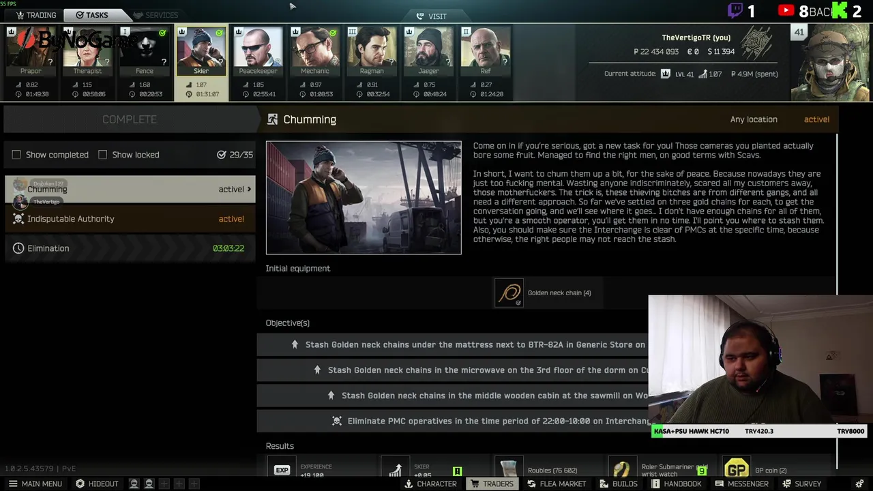Click the Elimination clock icon
This screenshot has height=491, width=873.
(x=18, y=248)
